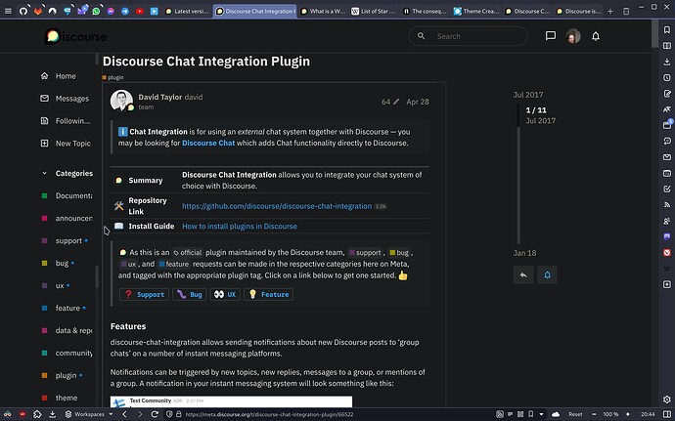The image size is (675, 421).
Task: Open the bookmark dropdown arrow in address bar
Action: pyautogui.click(x=541, y=414)
